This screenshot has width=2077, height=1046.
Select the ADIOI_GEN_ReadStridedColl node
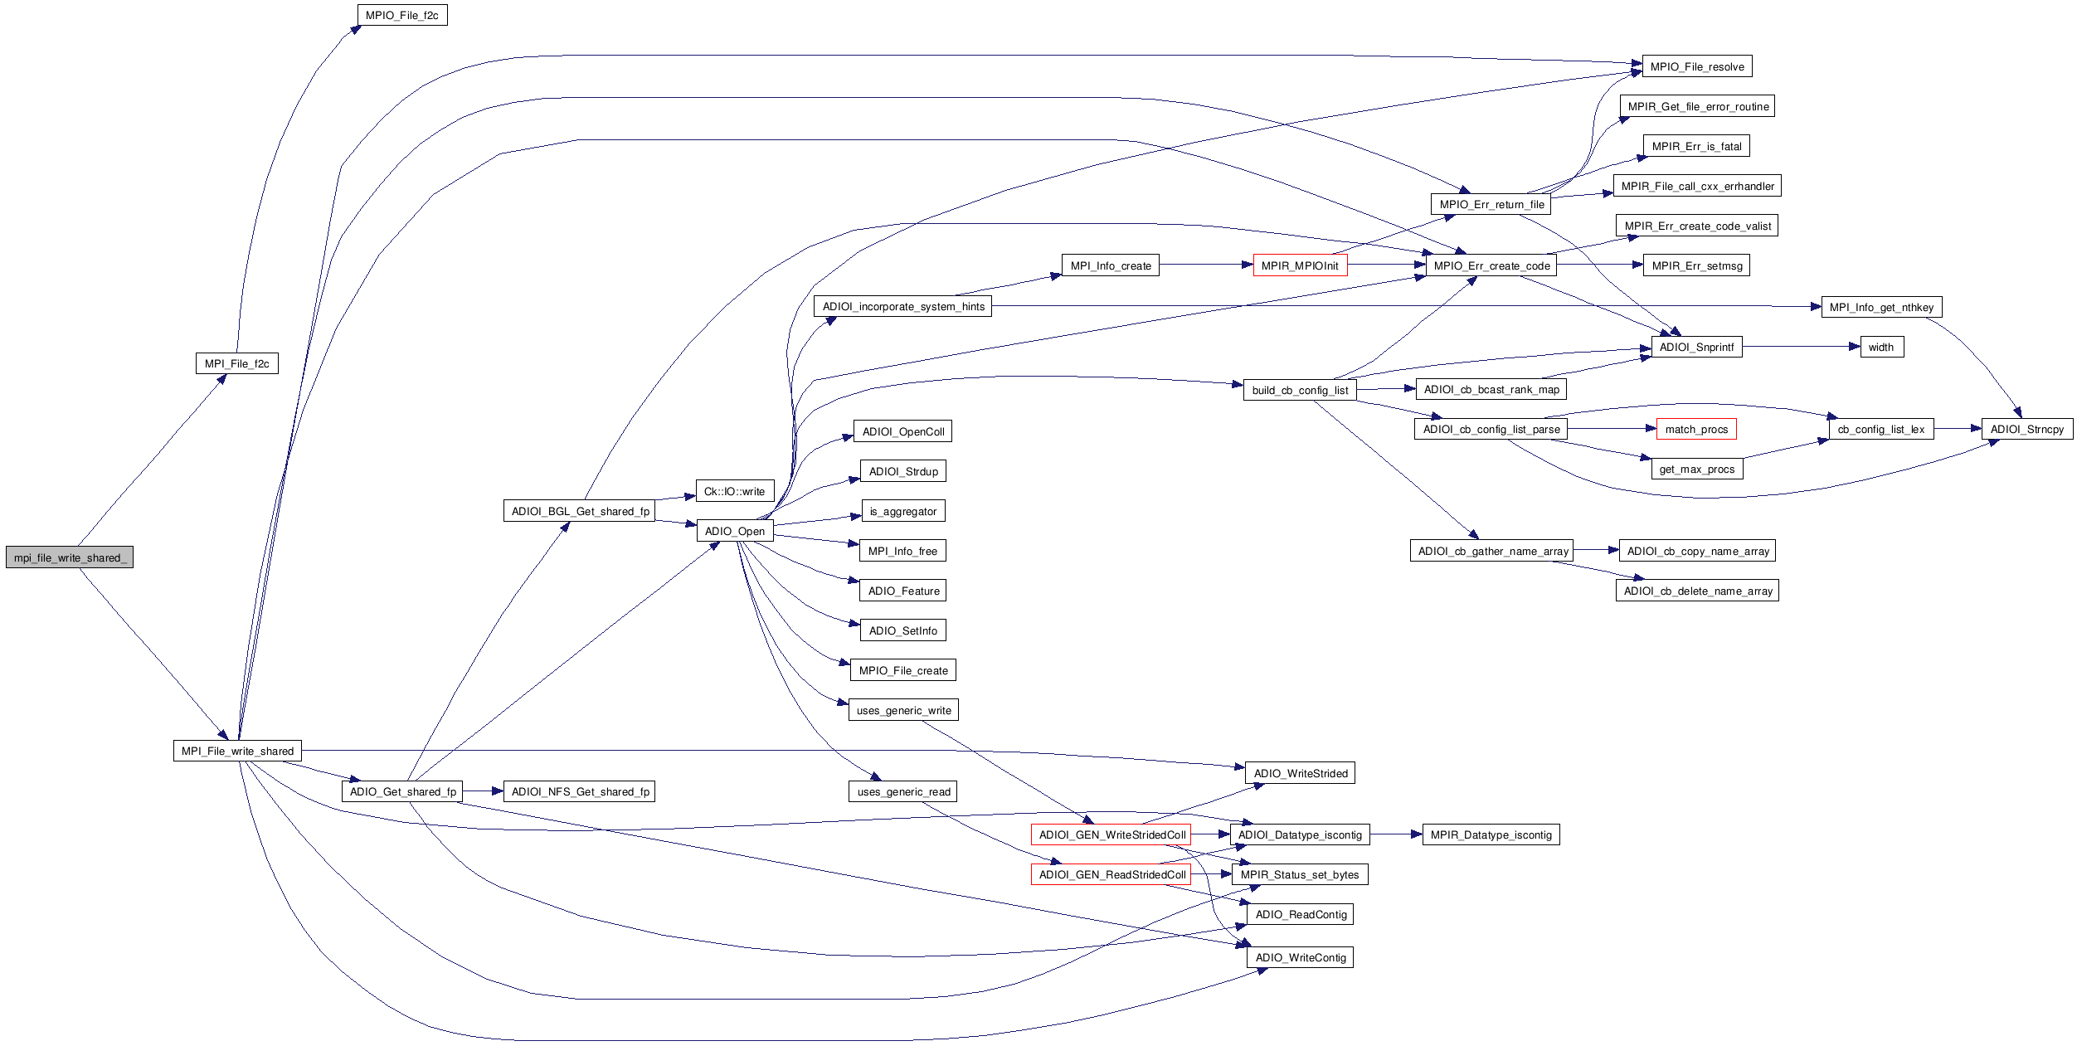point(1111,874)
